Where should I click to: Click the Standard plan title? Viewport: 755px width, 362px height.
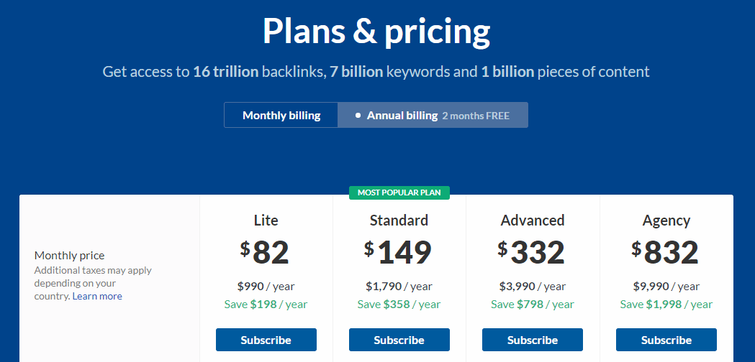pyautogui.click(x=399, y=221)
